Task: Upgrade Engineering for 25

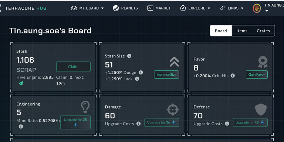Action: [75, 122]
